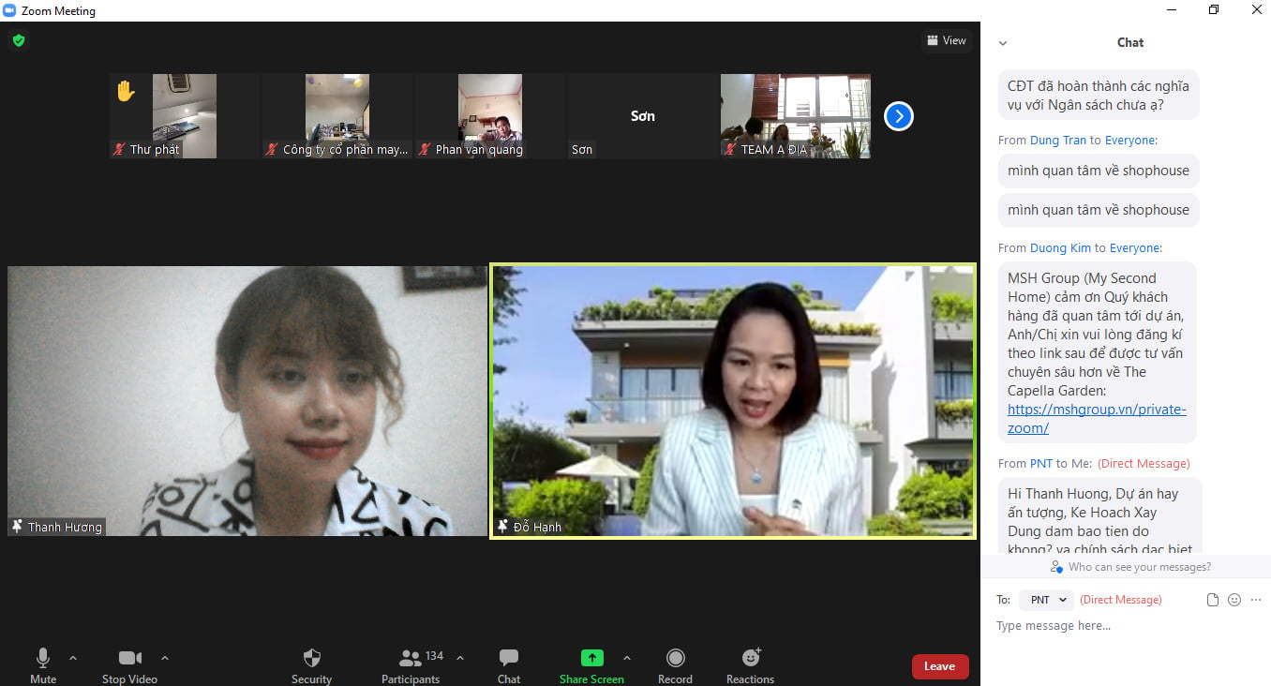Click 'CĐT đã hoàn thành' chat message

(1099, 95)
